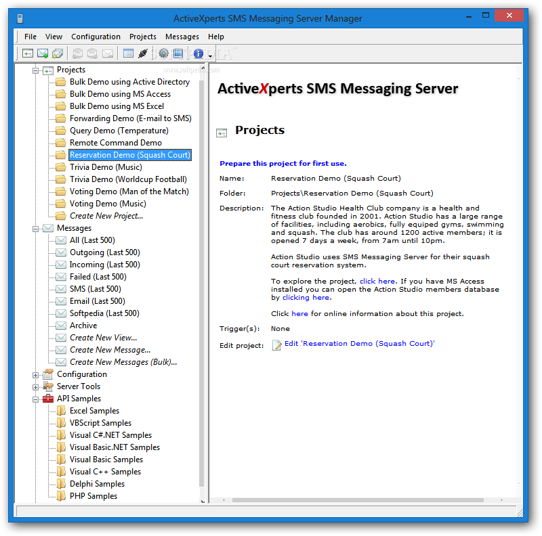Image resolution: width=542 pixels, height=536 pixels.
Task: Click the gear settings toolbar icon
Action: 163,53
